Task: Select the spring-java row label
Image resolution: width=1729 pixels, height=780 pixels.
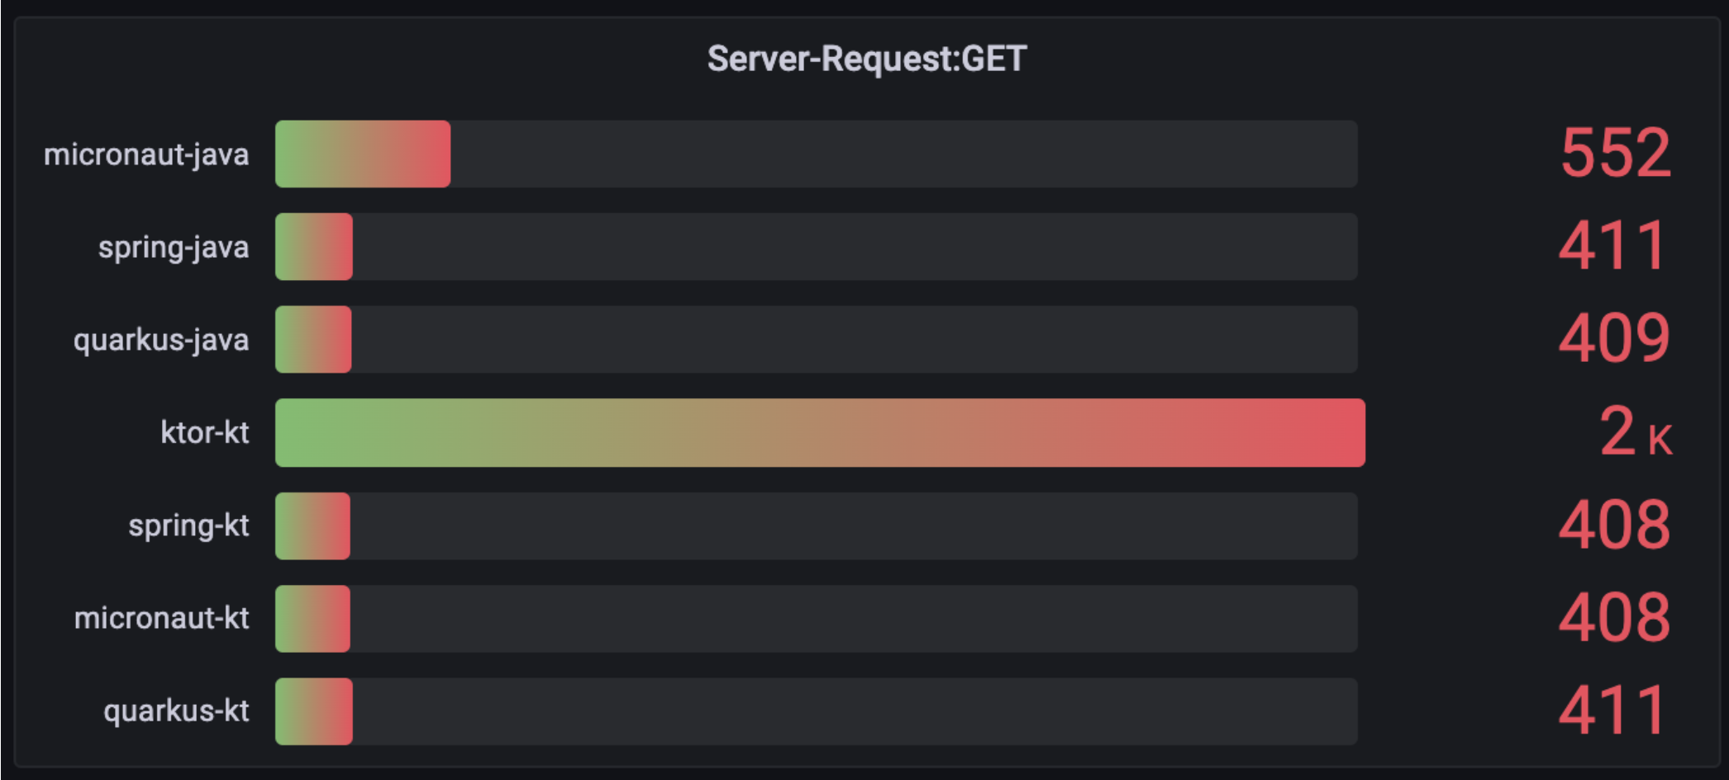Action: pyautogui.click(x=174, y=248)
